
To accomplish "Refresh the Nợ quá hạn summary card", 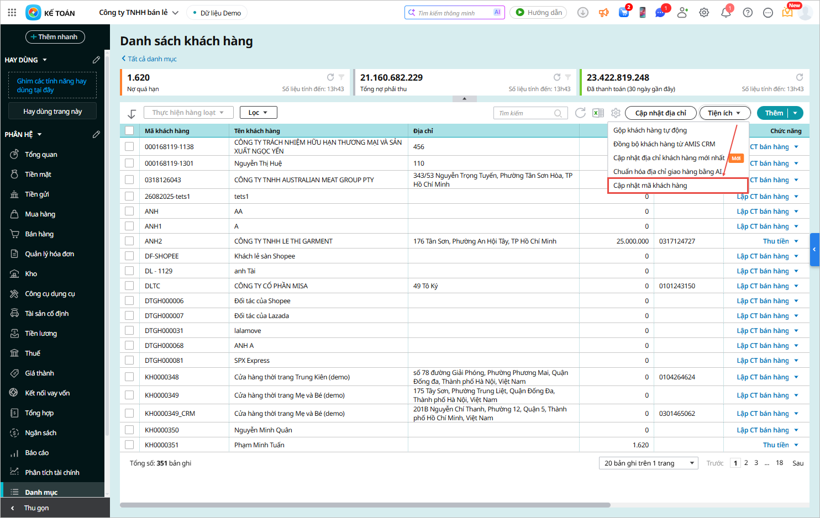I will [330, 77].
